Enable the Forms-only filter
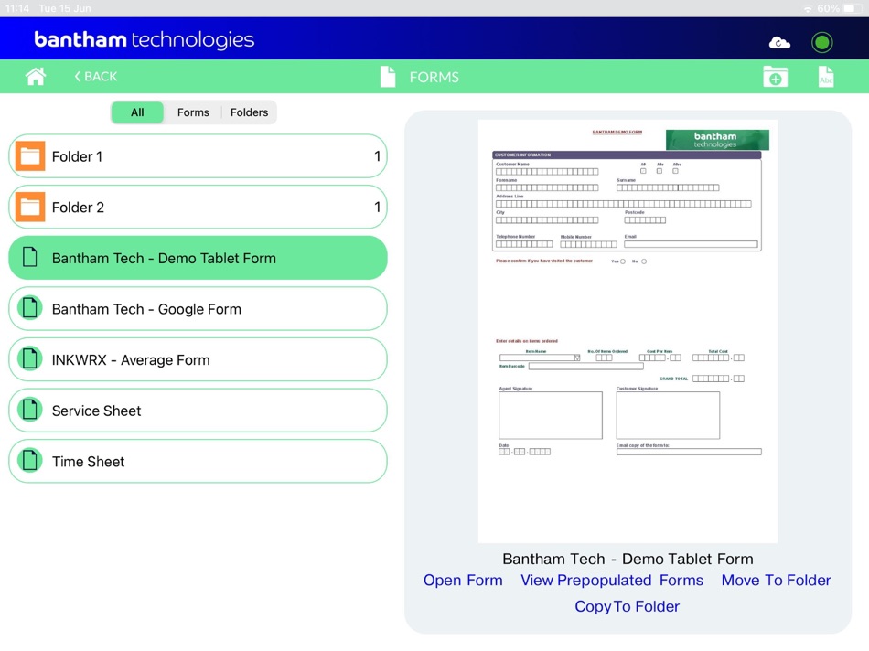The height and width of the screenshot is (651, 869). (x=193, y=112)
